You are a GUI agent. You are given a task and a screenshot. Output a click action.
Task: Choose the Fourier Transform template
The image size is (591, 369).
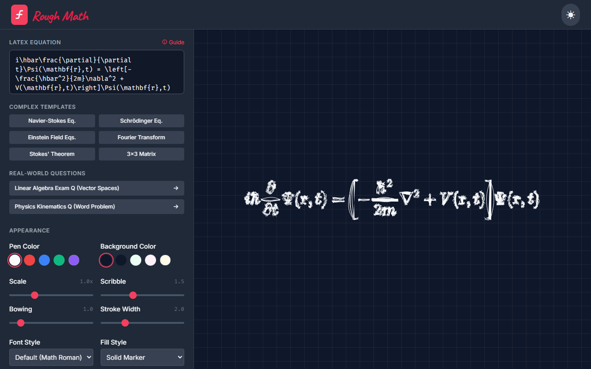click(141, 137)
